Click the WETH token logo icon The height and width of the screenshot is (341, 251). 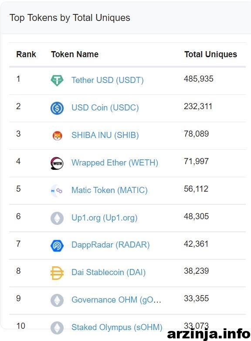point(57,163)
